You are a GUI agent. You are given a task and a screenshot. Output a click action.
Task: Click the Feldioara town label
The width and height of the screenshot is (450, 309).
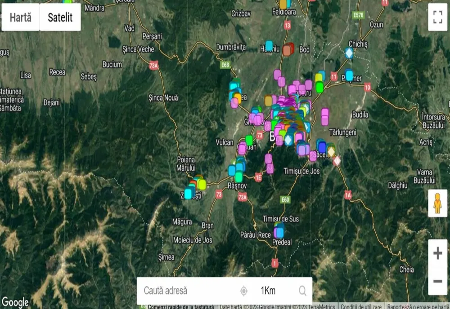284,12
